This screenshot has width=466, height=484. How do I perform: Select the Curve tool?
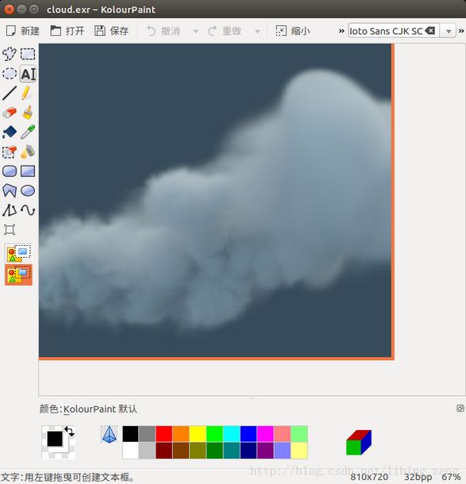[28, 210]
